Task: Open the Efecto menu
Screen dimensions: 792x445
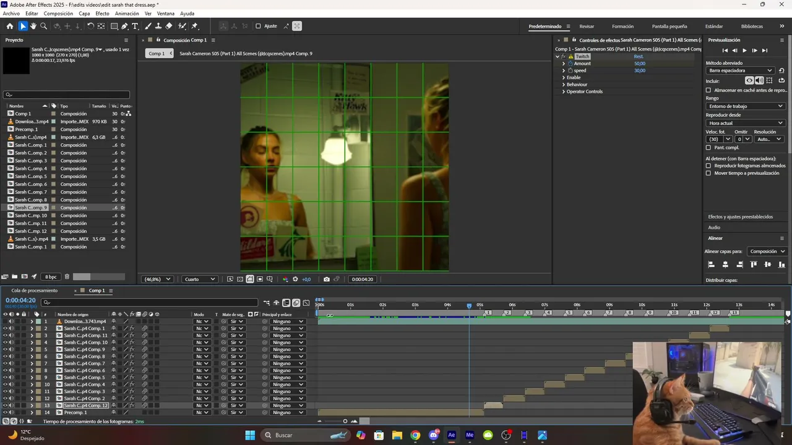Action: click(102, 14)
